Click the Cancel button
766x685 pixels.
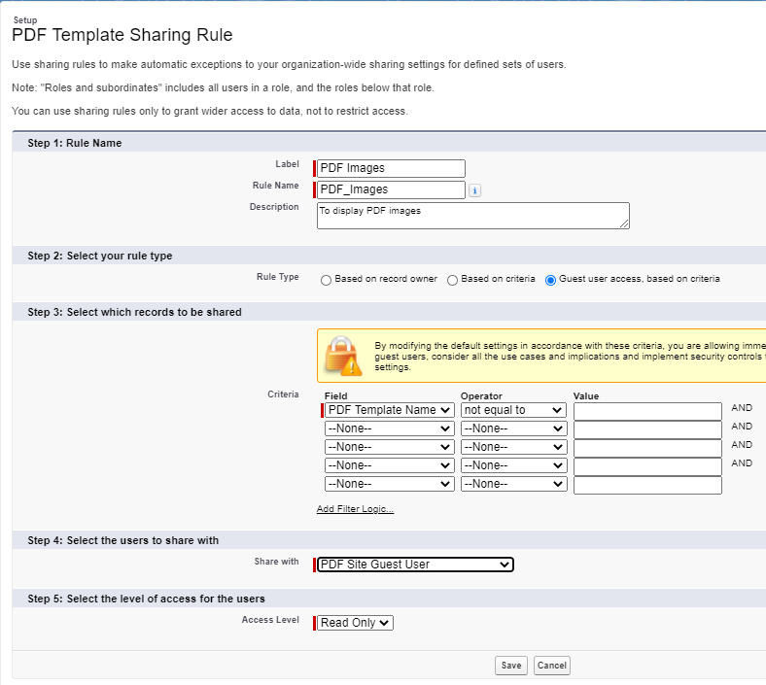551,666
